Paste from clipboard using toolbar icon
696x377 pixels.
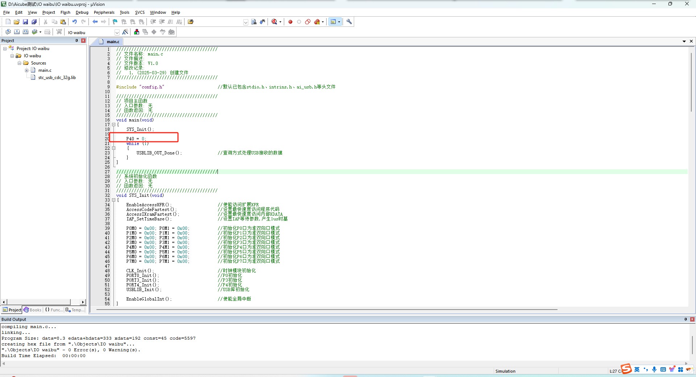(x=63, y=22)
